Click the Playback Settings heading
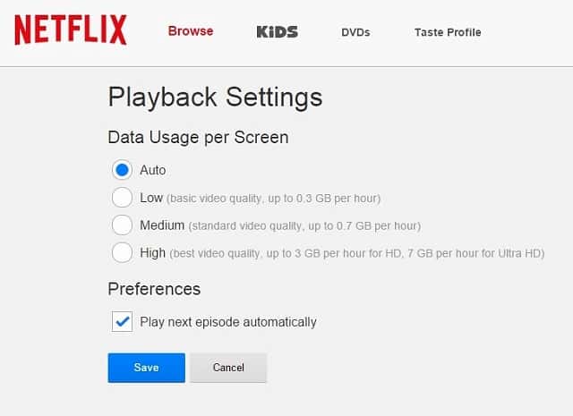Screen dimensions: 573x416 click(x=215, y=97)
